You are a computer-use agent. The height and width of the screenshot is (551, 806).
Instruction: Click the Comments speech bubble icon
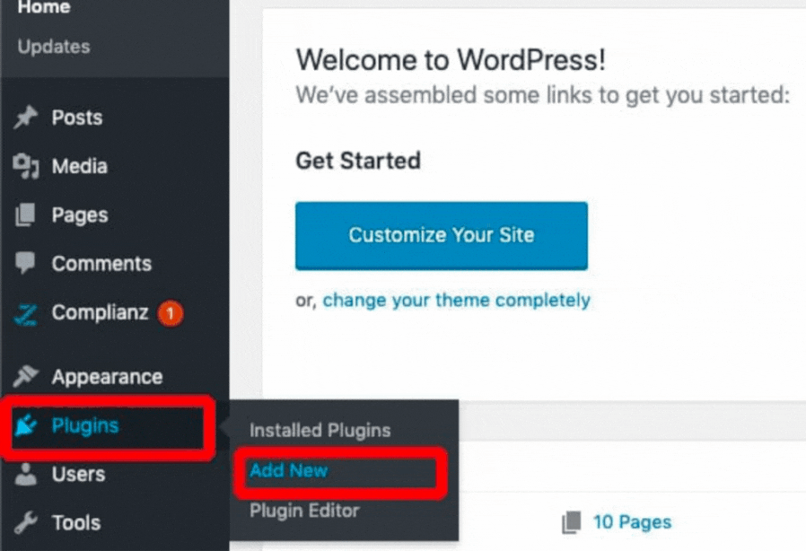26,264
